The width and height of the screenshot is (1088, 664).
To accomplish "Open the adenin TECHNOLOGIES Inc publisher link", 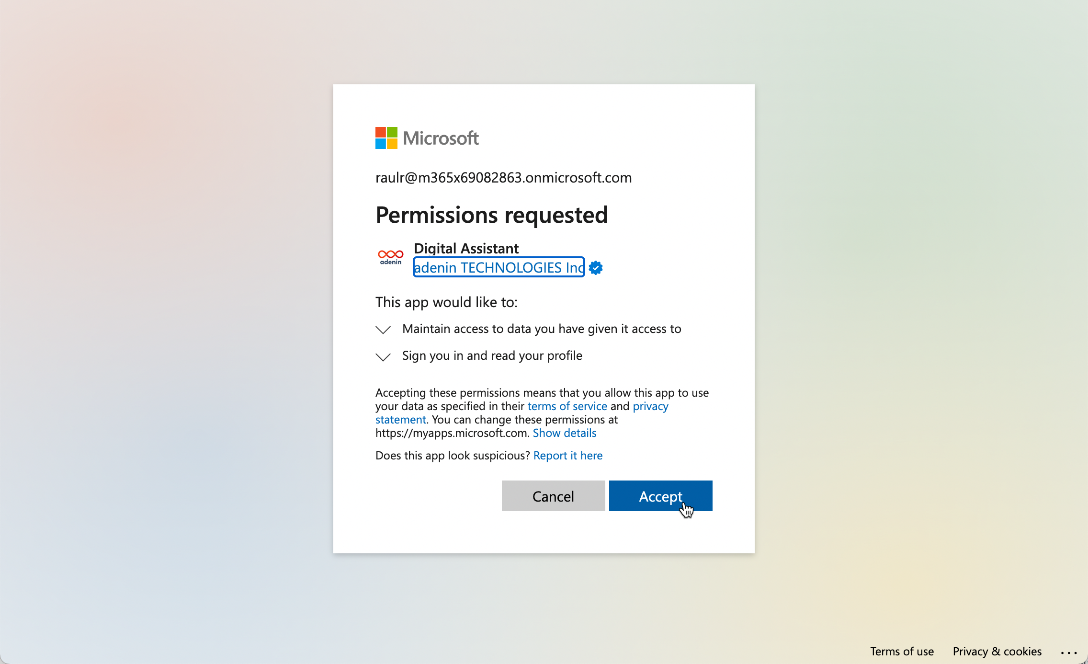I will [x=499, y=267].
